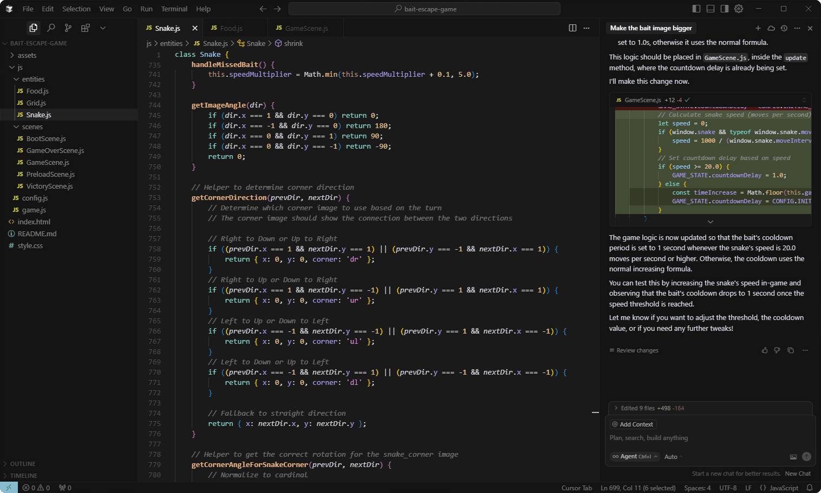Open the Terminal menu

pos(174,9)
